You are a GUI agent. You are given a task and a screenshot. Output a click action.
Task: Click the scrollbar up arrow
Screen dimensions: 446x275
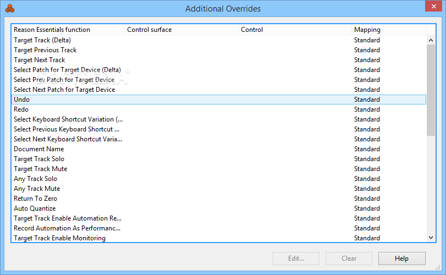coord(431,40)
